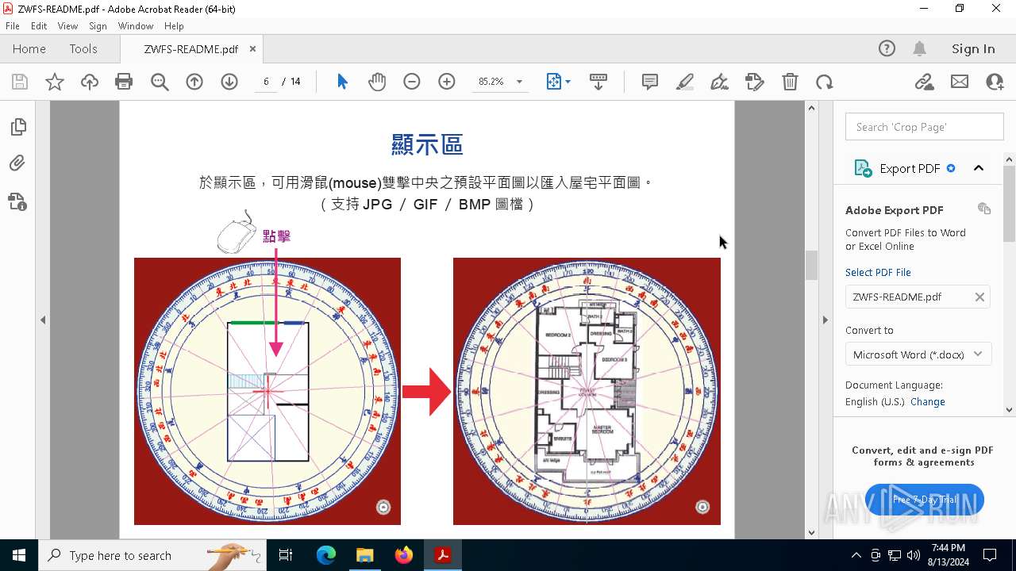Screen dimensions: 1016x571
Task: Click the upload to cloud icon
Action: point(90,82)
